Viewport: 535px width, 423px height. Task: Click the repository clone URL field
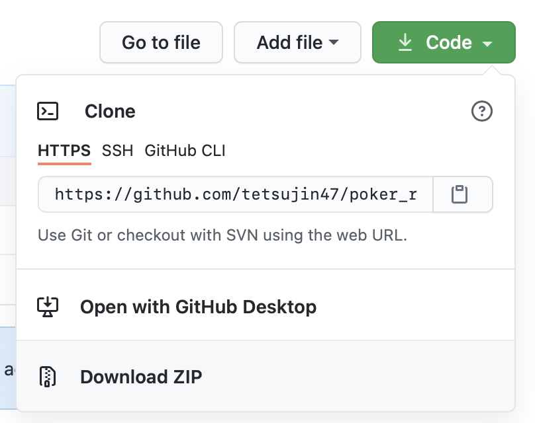click(x=236, y=194)
